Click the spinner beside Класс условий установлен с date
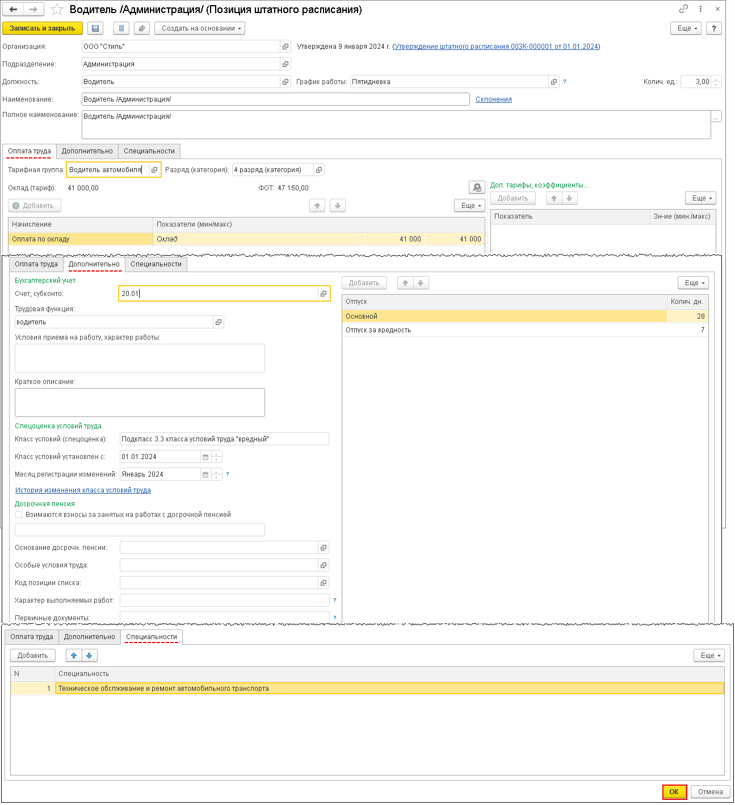This screenshot has height=805, width=735. pos(216,457)
